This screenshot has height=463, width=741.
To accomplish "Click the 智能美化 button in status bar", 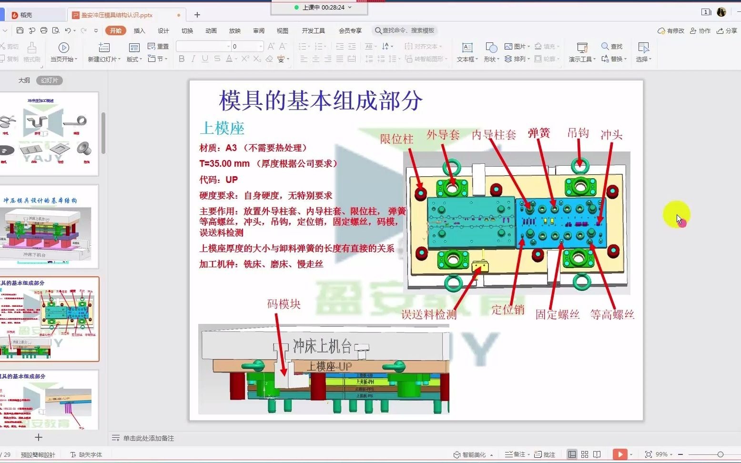I will coord(473,454).
